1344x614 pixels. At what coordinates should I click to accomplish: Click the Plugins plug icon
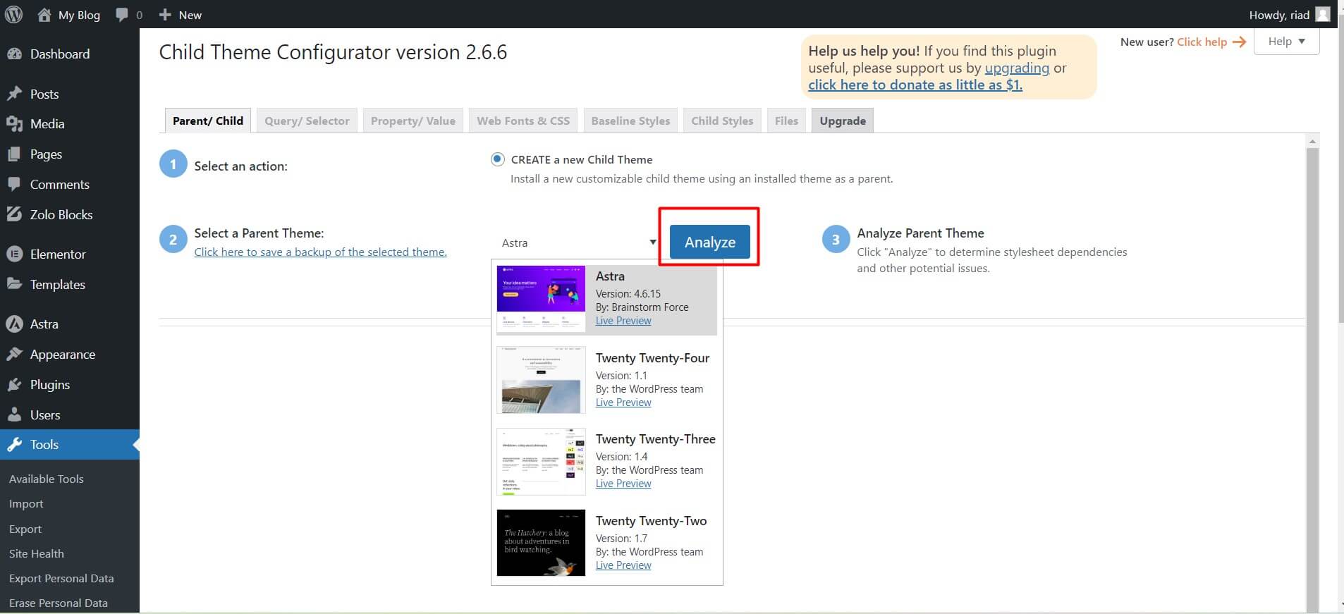point(14,384)
